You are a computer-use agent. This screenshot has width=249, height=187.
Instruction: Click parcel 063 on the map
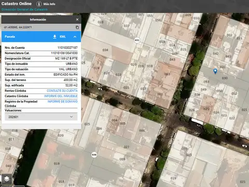pos(167,74)
